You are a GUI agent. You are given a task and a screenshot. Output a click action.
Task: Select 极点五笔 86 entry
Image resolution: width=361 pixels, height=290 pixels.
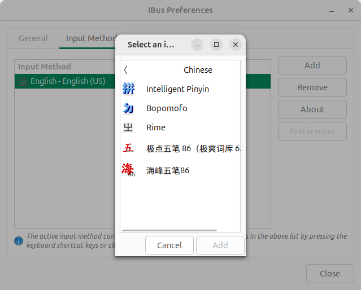(181, 148)
